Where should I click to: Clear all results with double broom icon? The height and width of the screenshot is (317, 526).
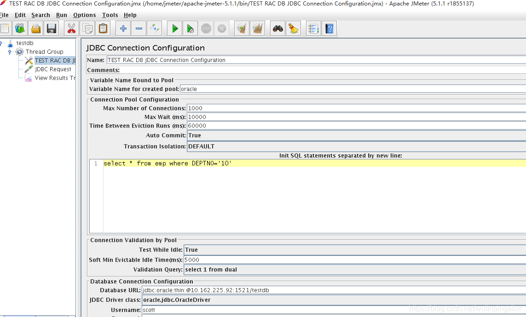[258, 28]
